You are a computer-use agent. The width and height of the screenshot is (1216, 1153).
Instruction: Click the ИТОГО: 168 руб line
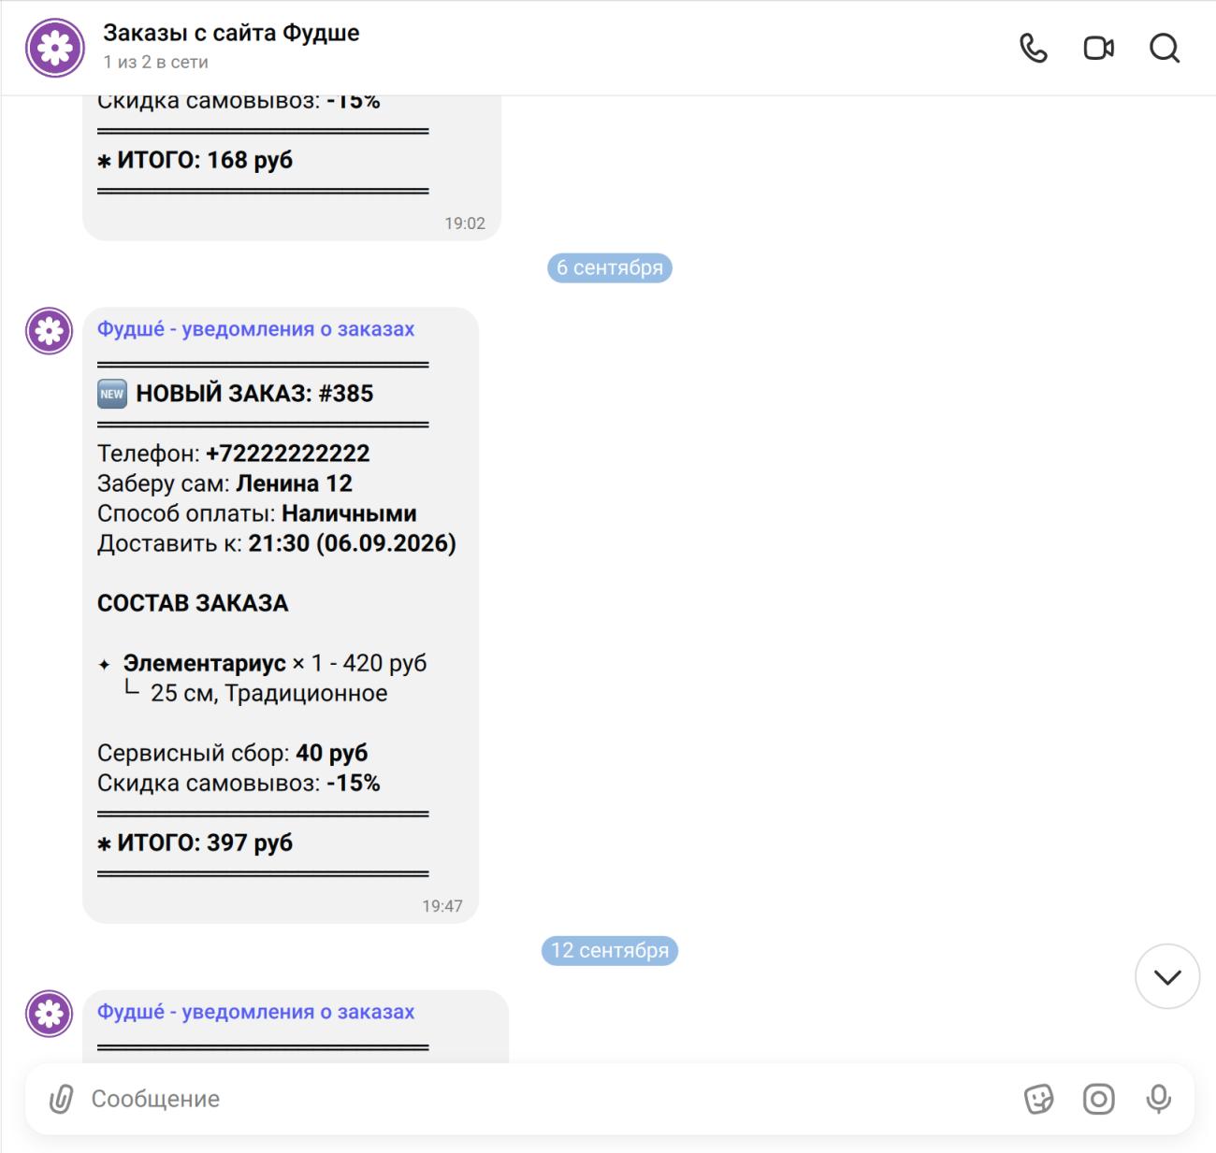point(195,160)
